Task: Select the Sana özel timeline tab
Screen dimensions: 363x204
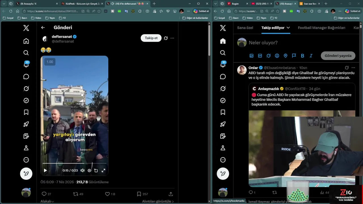Action: (x=245, y=28)
